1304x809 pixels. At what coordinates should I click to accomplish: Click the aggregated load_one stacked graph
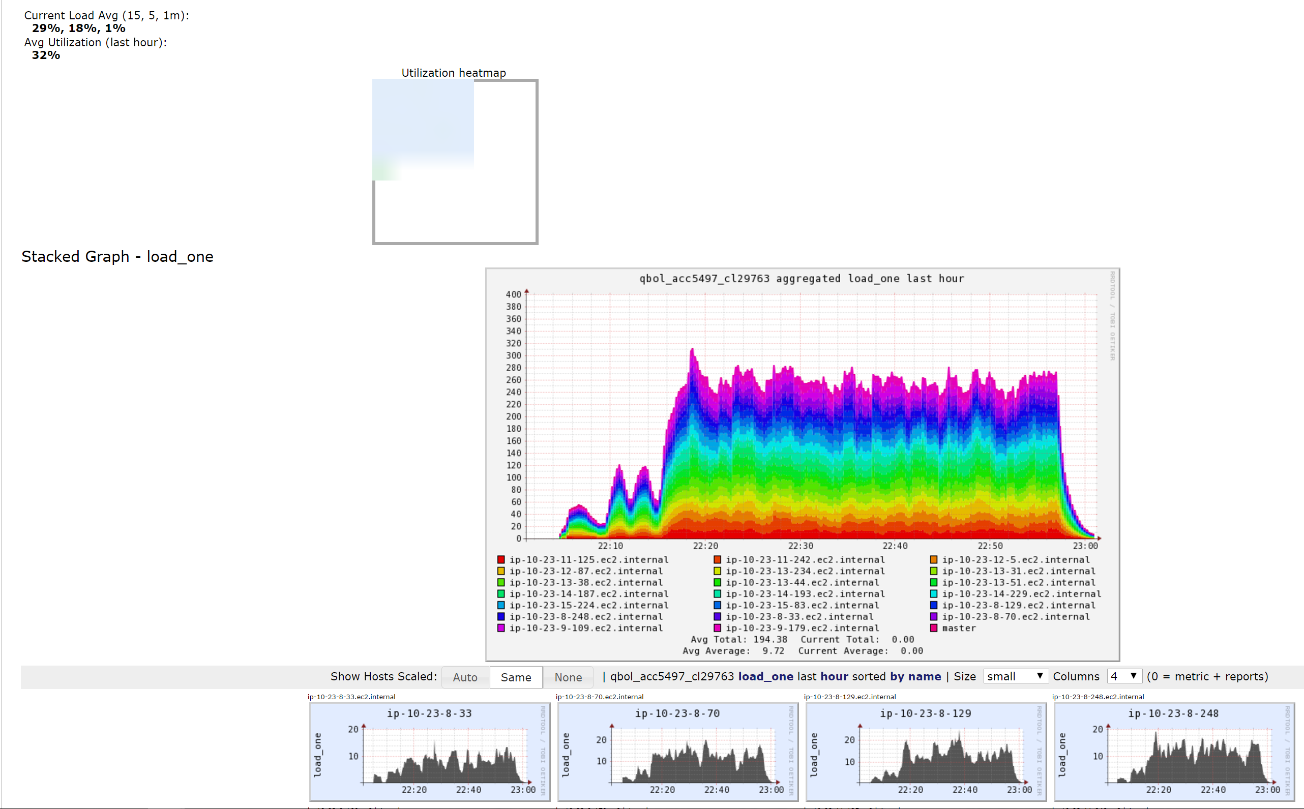coord(802,464)
